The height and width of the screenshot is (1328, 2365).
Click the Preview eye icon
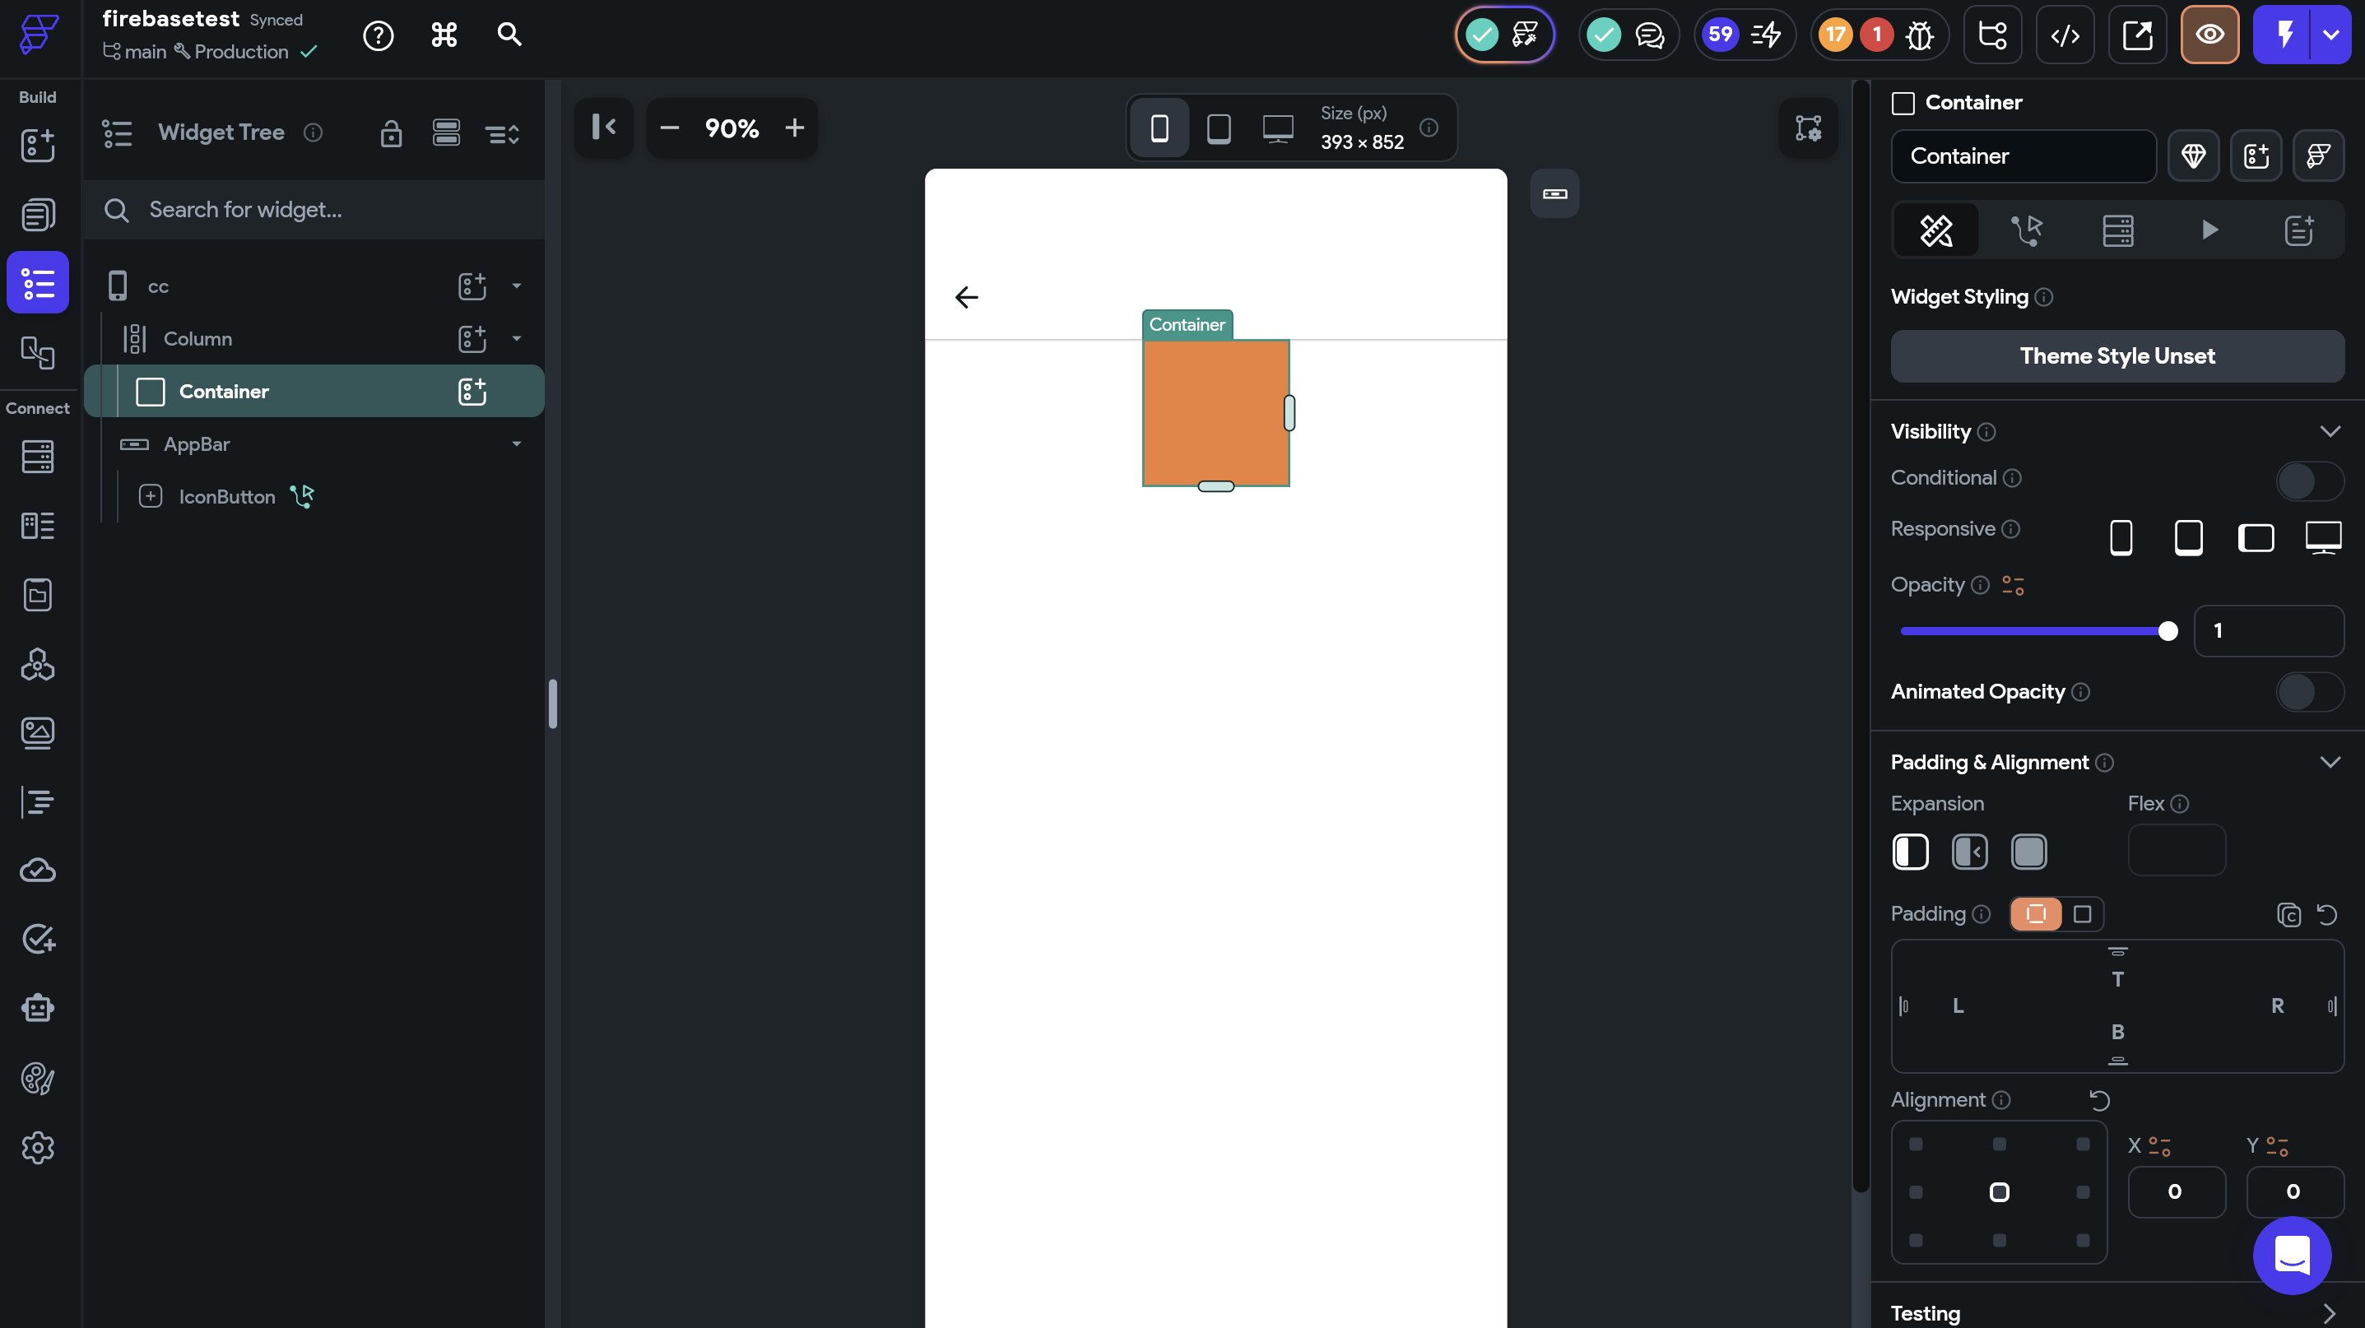(2209, 35)
